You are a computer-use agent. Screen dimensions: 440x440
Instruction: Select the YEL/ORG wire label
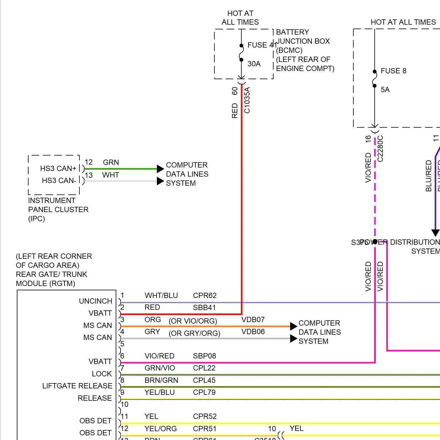click(161, 429)
